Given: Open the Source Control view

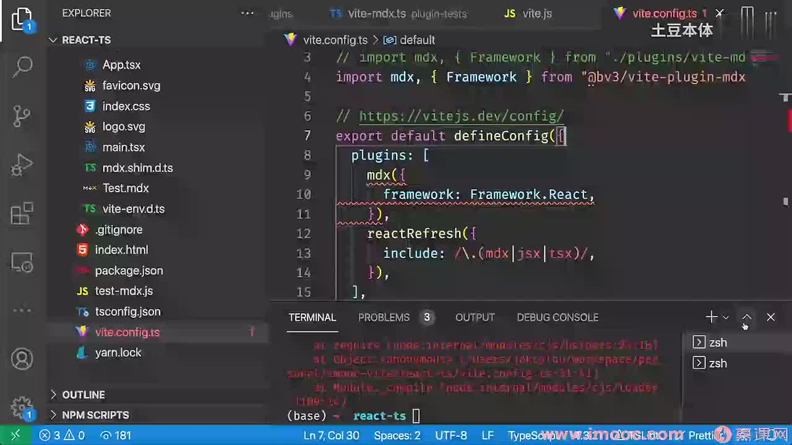Looking at the screenshot, I should pyautogui.click(x=22, y=116).
